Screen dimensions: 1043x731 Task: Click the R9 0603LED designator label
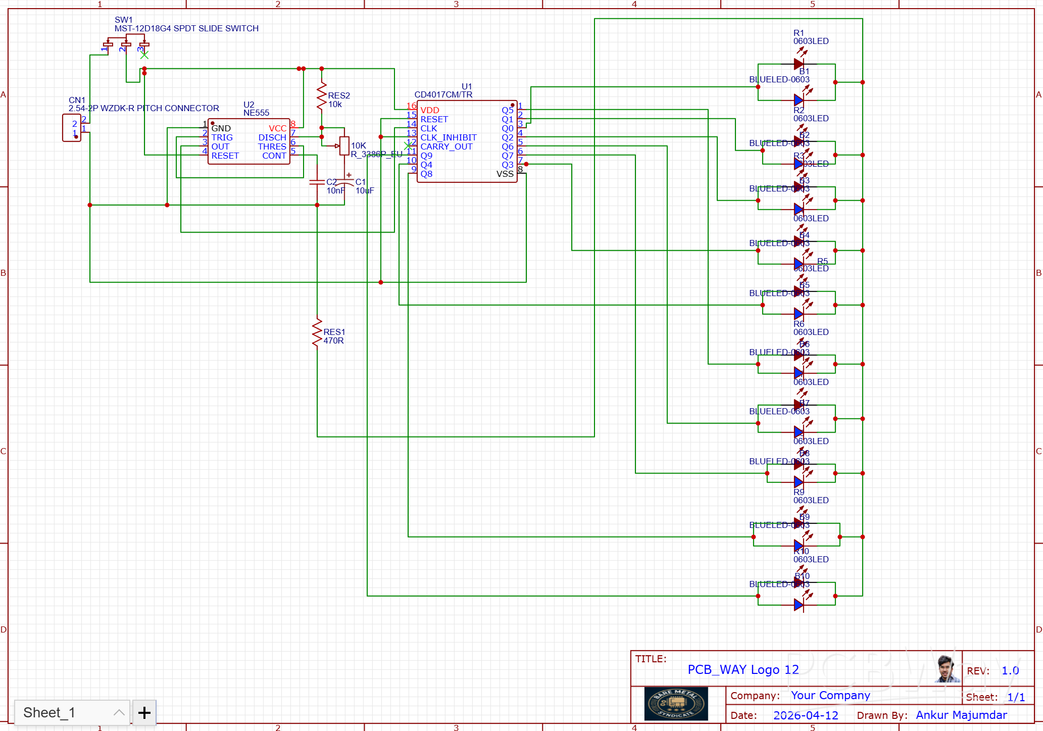click(811, 496)
